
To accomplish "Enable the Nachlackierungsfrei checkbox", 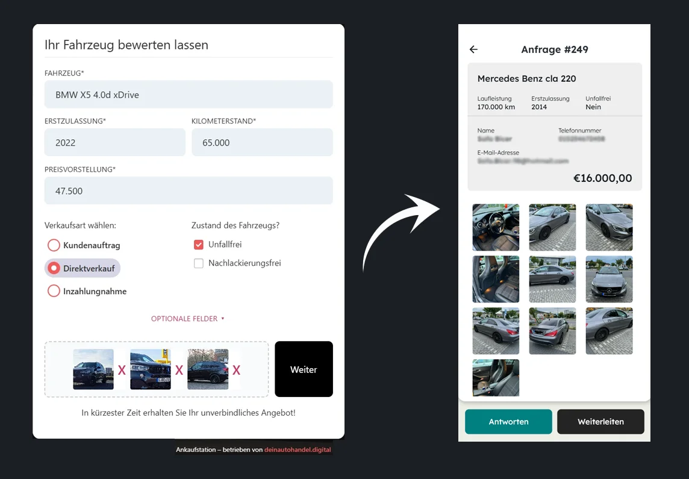I will point(199,263).
